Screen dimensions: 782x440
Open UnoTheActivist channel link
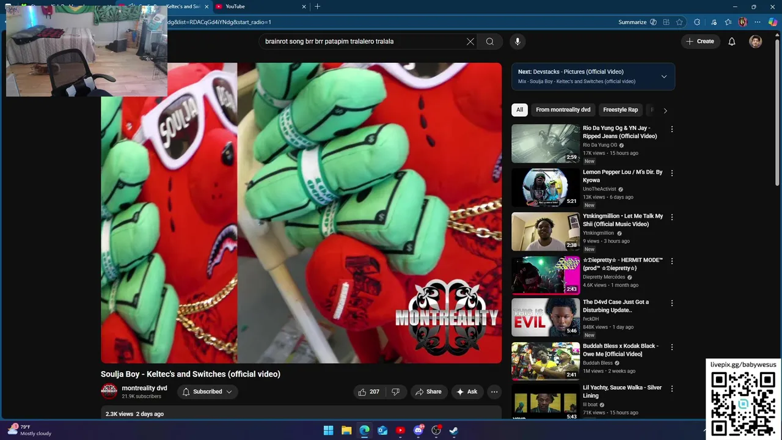[599, 189]
